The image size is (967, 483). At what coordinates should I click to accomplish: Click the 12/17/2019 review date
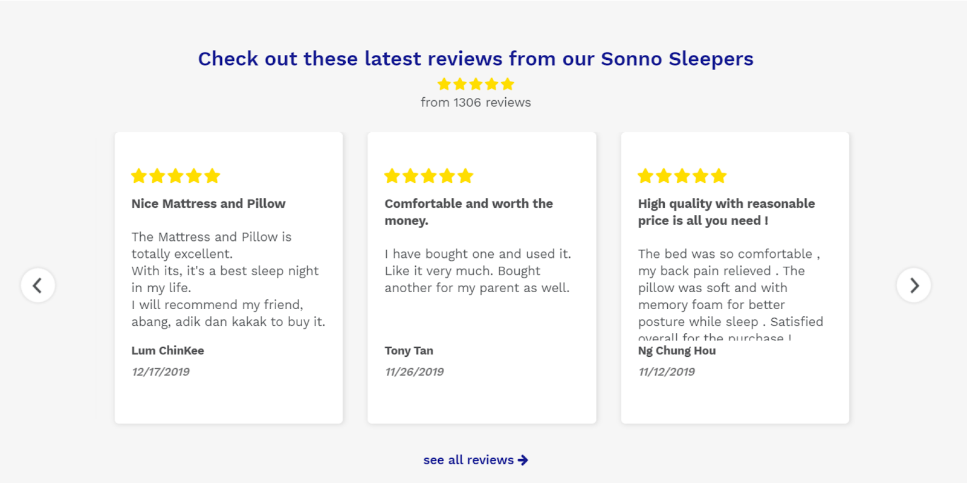(x=161, y=372)
